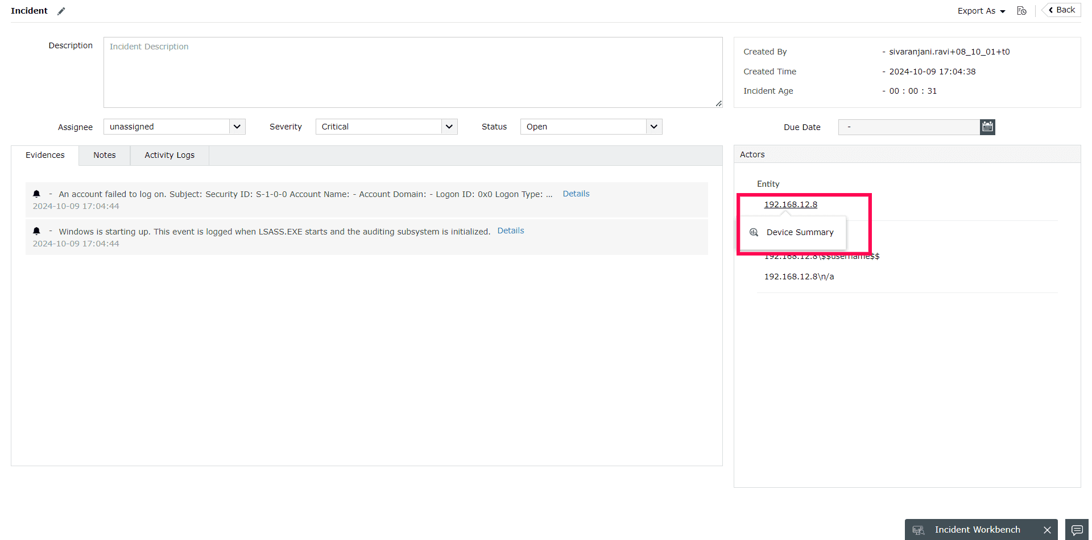Click the Device Summary magnifier icon
1092x540 pixels.
point(754,232)
